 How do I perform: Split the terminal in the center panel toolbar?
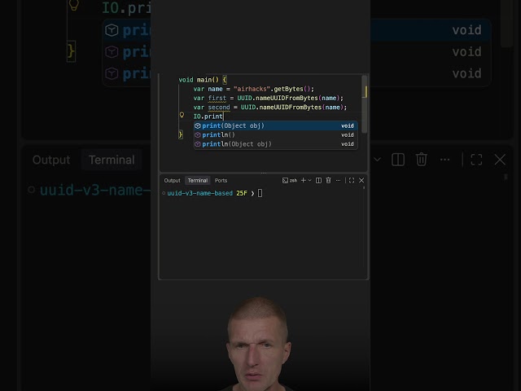pyautogui.click(x=318, y=180)
